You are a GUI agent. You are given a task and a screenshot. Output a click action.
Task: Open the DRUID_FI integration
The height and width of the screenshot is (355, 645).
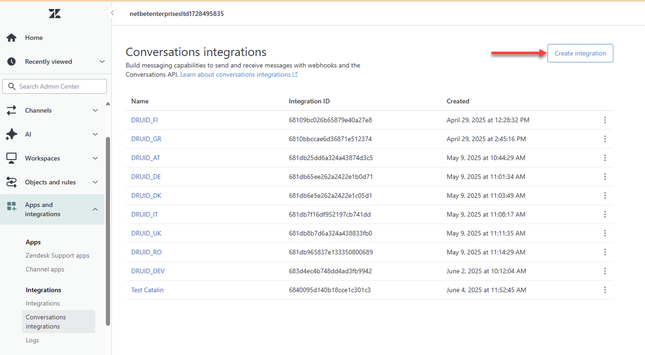[x=144, y=120]
